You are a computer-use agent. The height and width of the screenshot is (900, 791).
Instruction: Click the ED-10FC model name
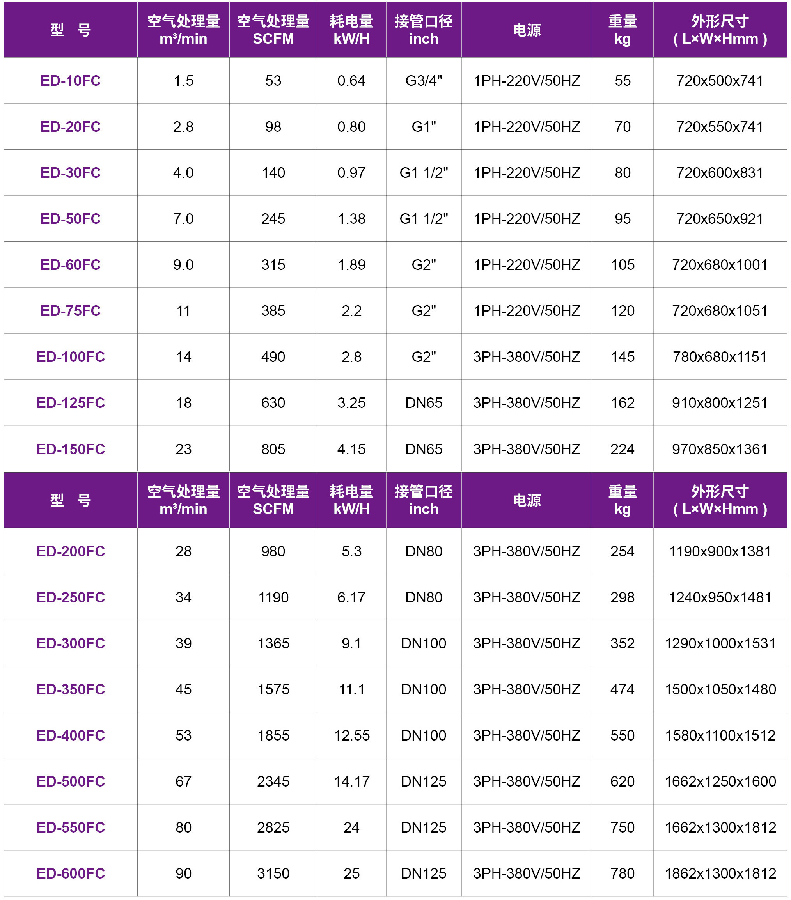71,81
